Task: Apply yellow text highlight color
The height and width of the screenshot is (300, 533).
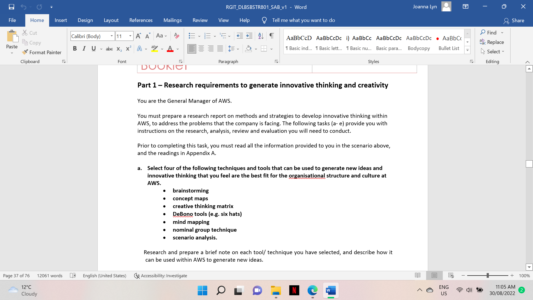Action: tap(155, 49)
